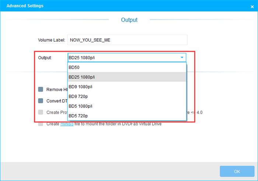Image resolution: width=258 pixels, height=181 pixels.
Task: Toggle the Convert DTS checkbox
Action: coord(41,101)
